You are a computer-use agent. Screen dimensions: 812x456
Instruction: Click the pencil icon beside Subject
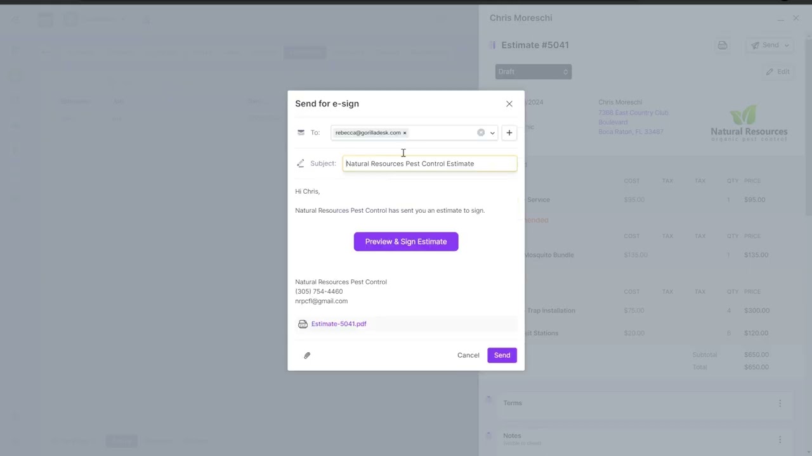click(301, 163)
